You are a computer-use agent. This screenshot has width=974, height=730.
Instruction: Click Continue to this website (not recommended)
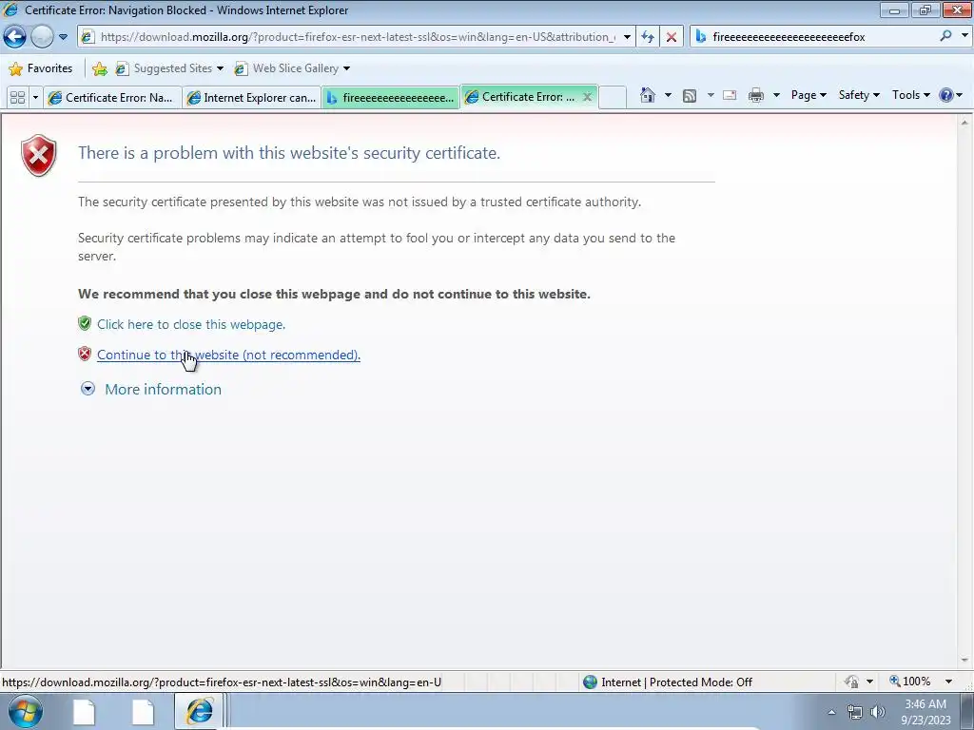coord(228,355)
